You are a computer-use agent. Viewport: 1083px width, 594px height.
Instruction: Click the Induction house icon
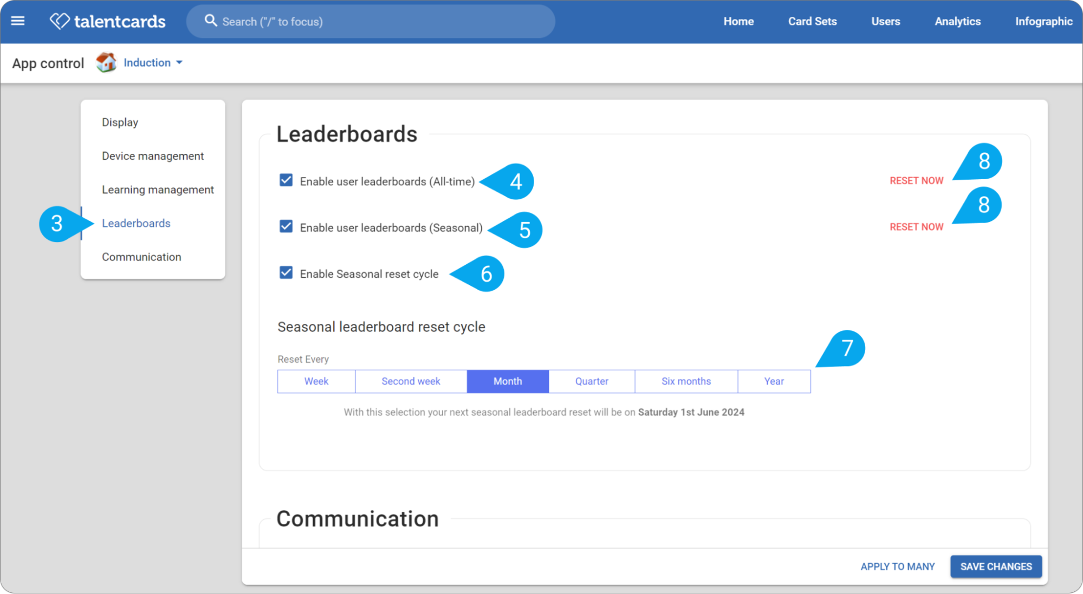tap(106, 62)
